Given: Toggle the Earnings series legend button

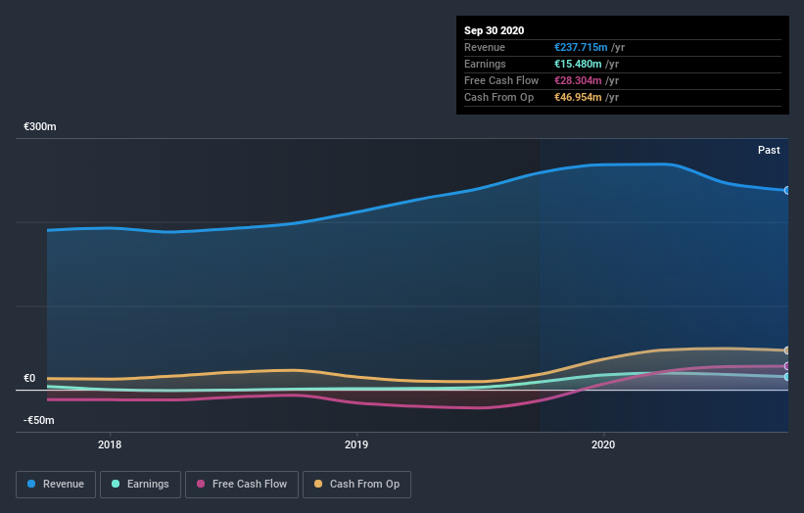Looking at the screenshot, I should 140,485.
